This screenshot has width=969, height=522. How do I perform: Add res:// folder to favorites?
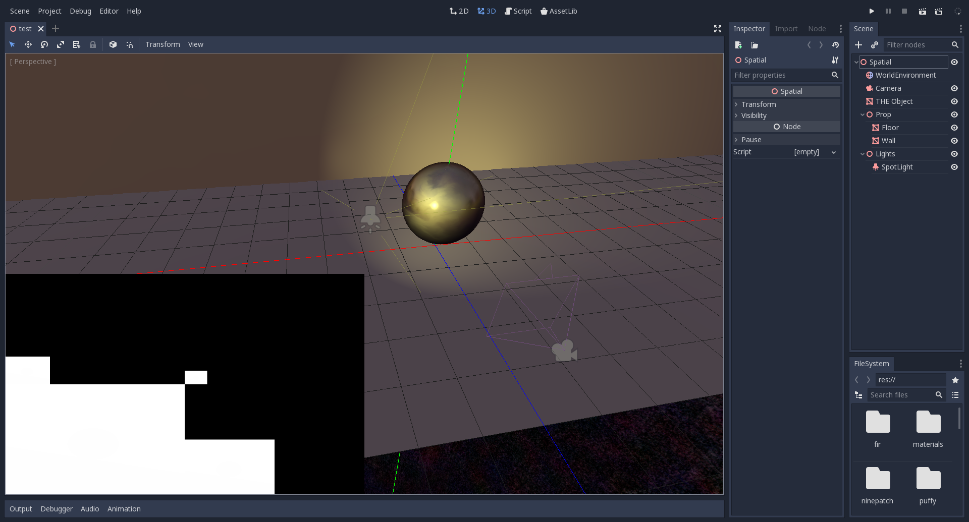[955, 380]
